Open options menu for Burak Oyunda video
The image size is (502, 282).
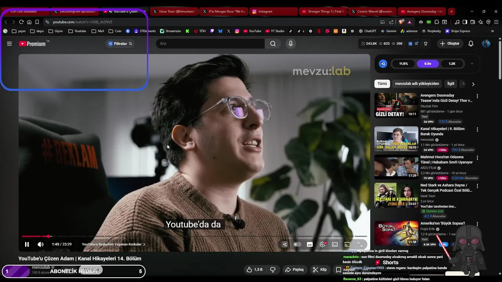[477, 129]
